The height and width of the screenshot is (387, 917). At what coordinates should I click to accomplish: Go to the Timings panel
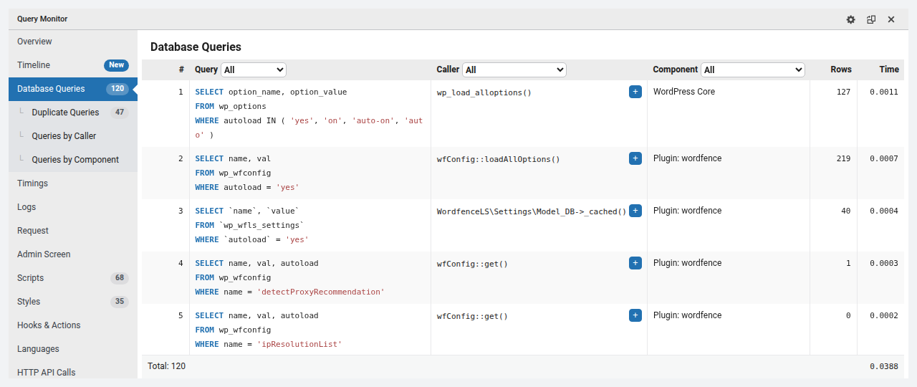(73, 183)
